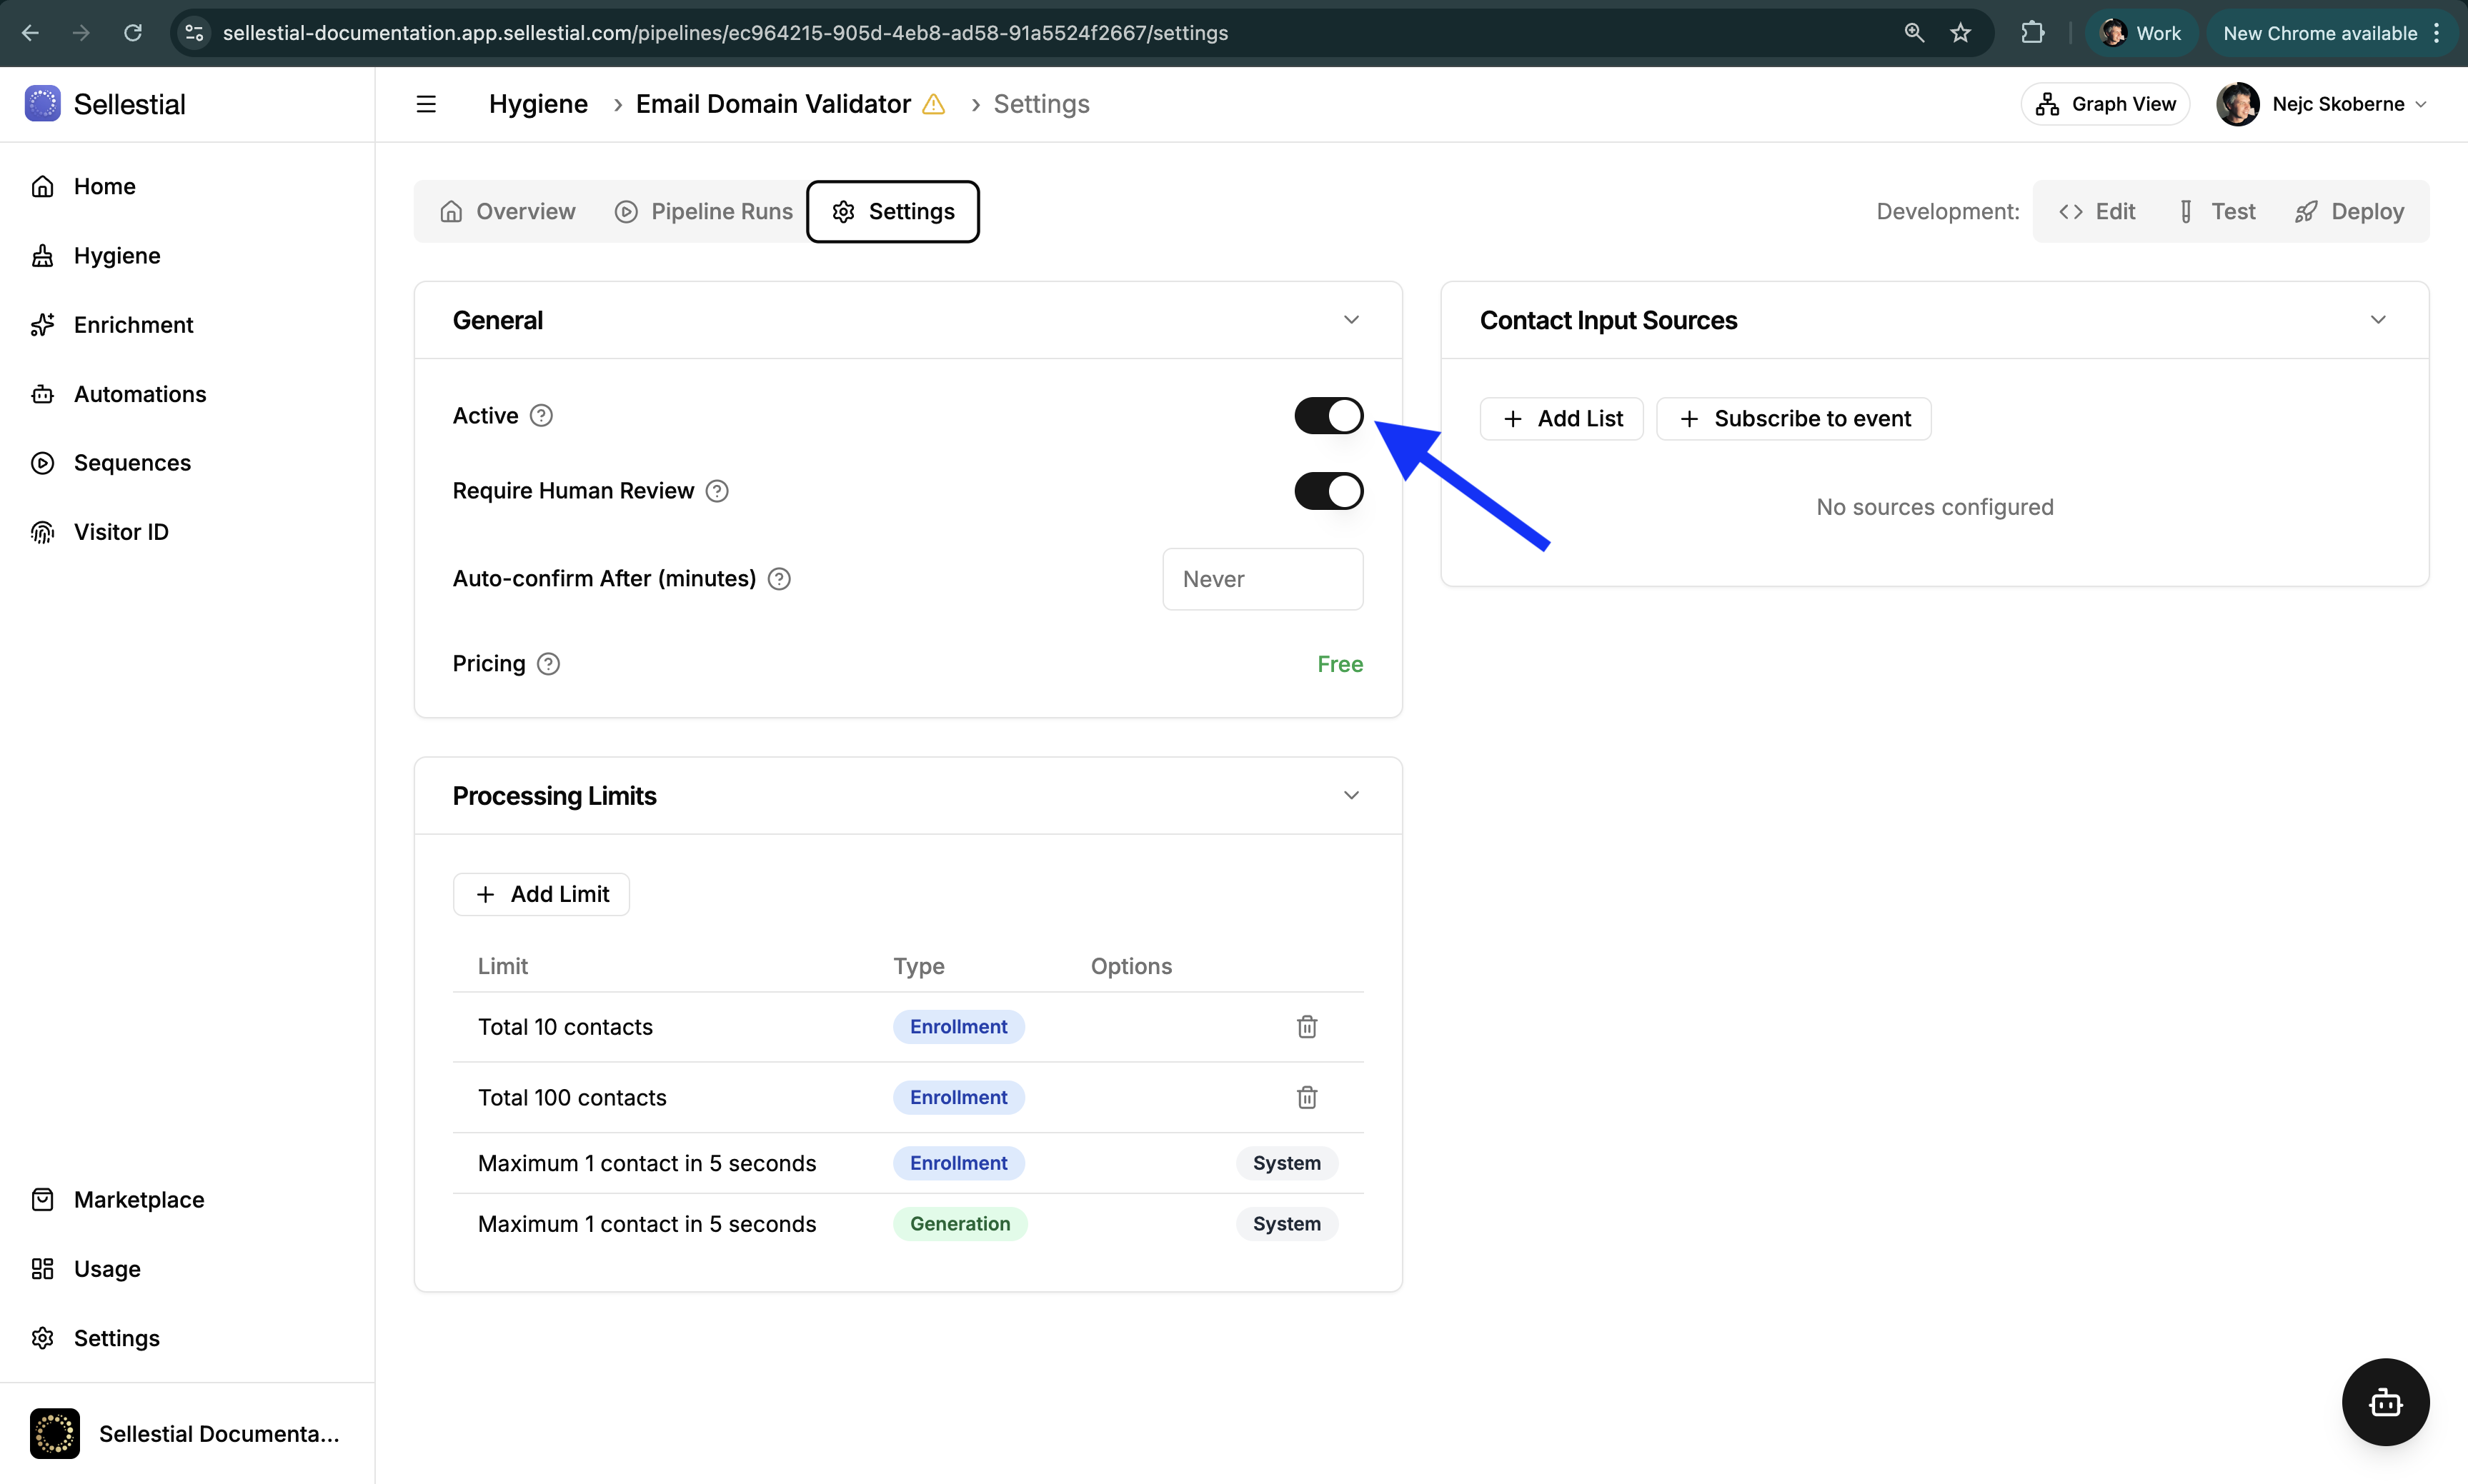Disable Require Human Review switch
The image size is (2468, 1484).
pos(1328,491)
